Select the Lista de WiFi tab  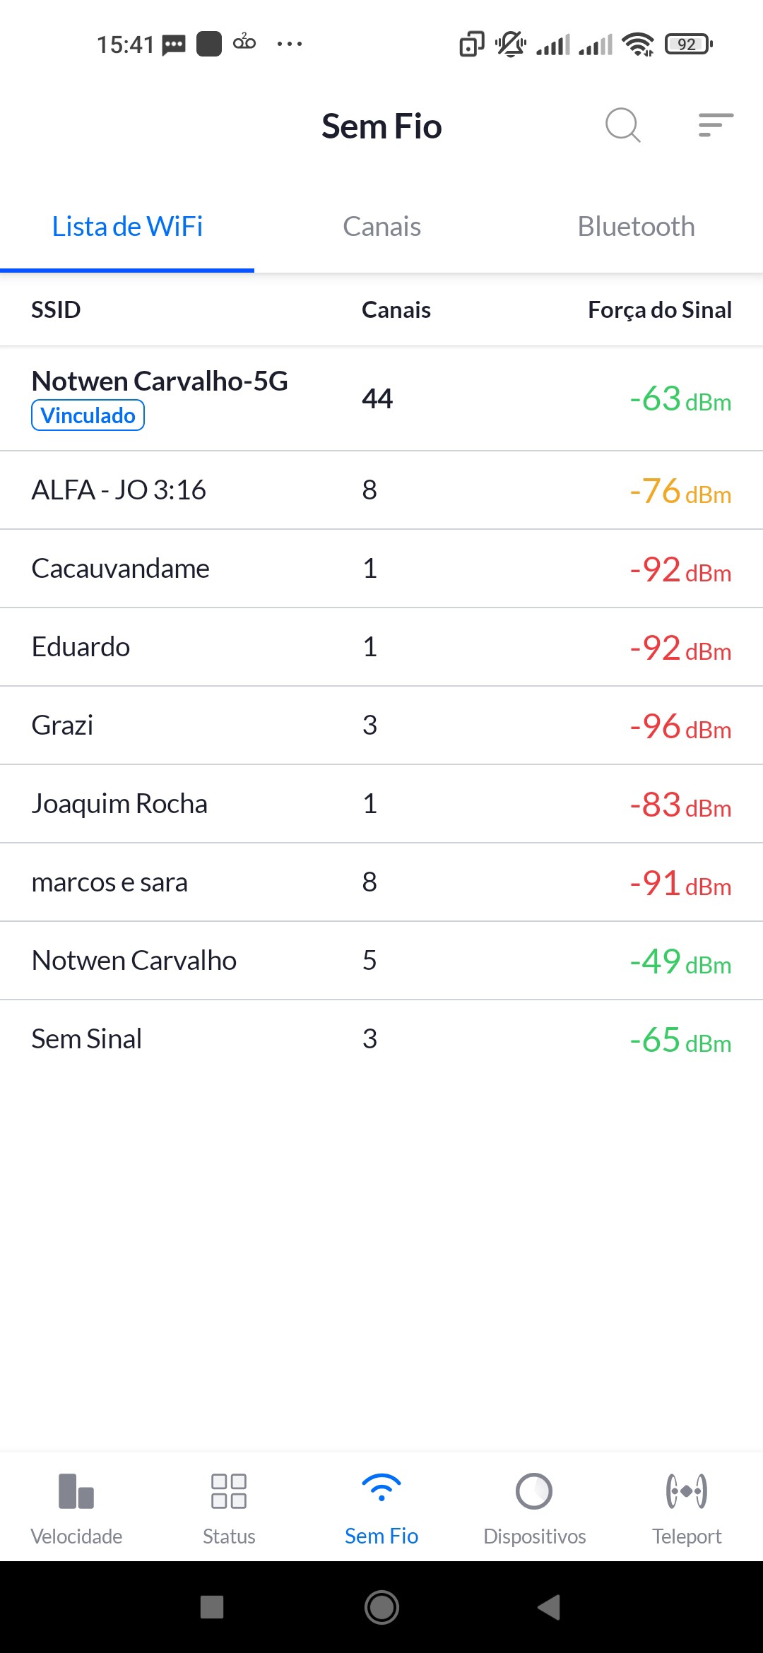127,227
